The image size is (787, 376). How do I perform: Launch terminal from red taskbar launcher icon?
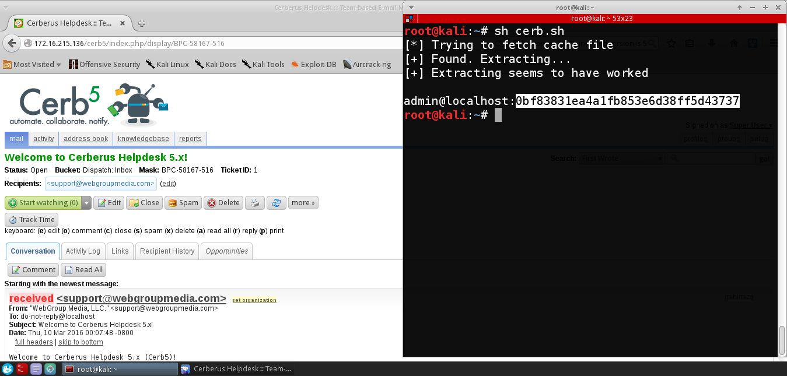pos(22,369)
